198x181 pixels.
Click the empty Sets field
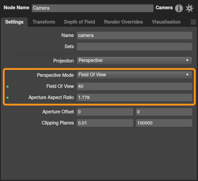coord(135,47)
